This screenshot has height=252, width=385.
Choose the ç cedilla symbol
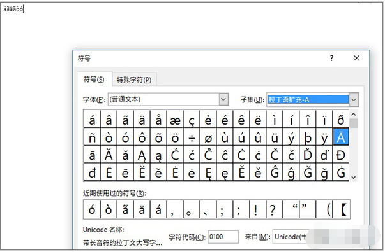point(192,119)
